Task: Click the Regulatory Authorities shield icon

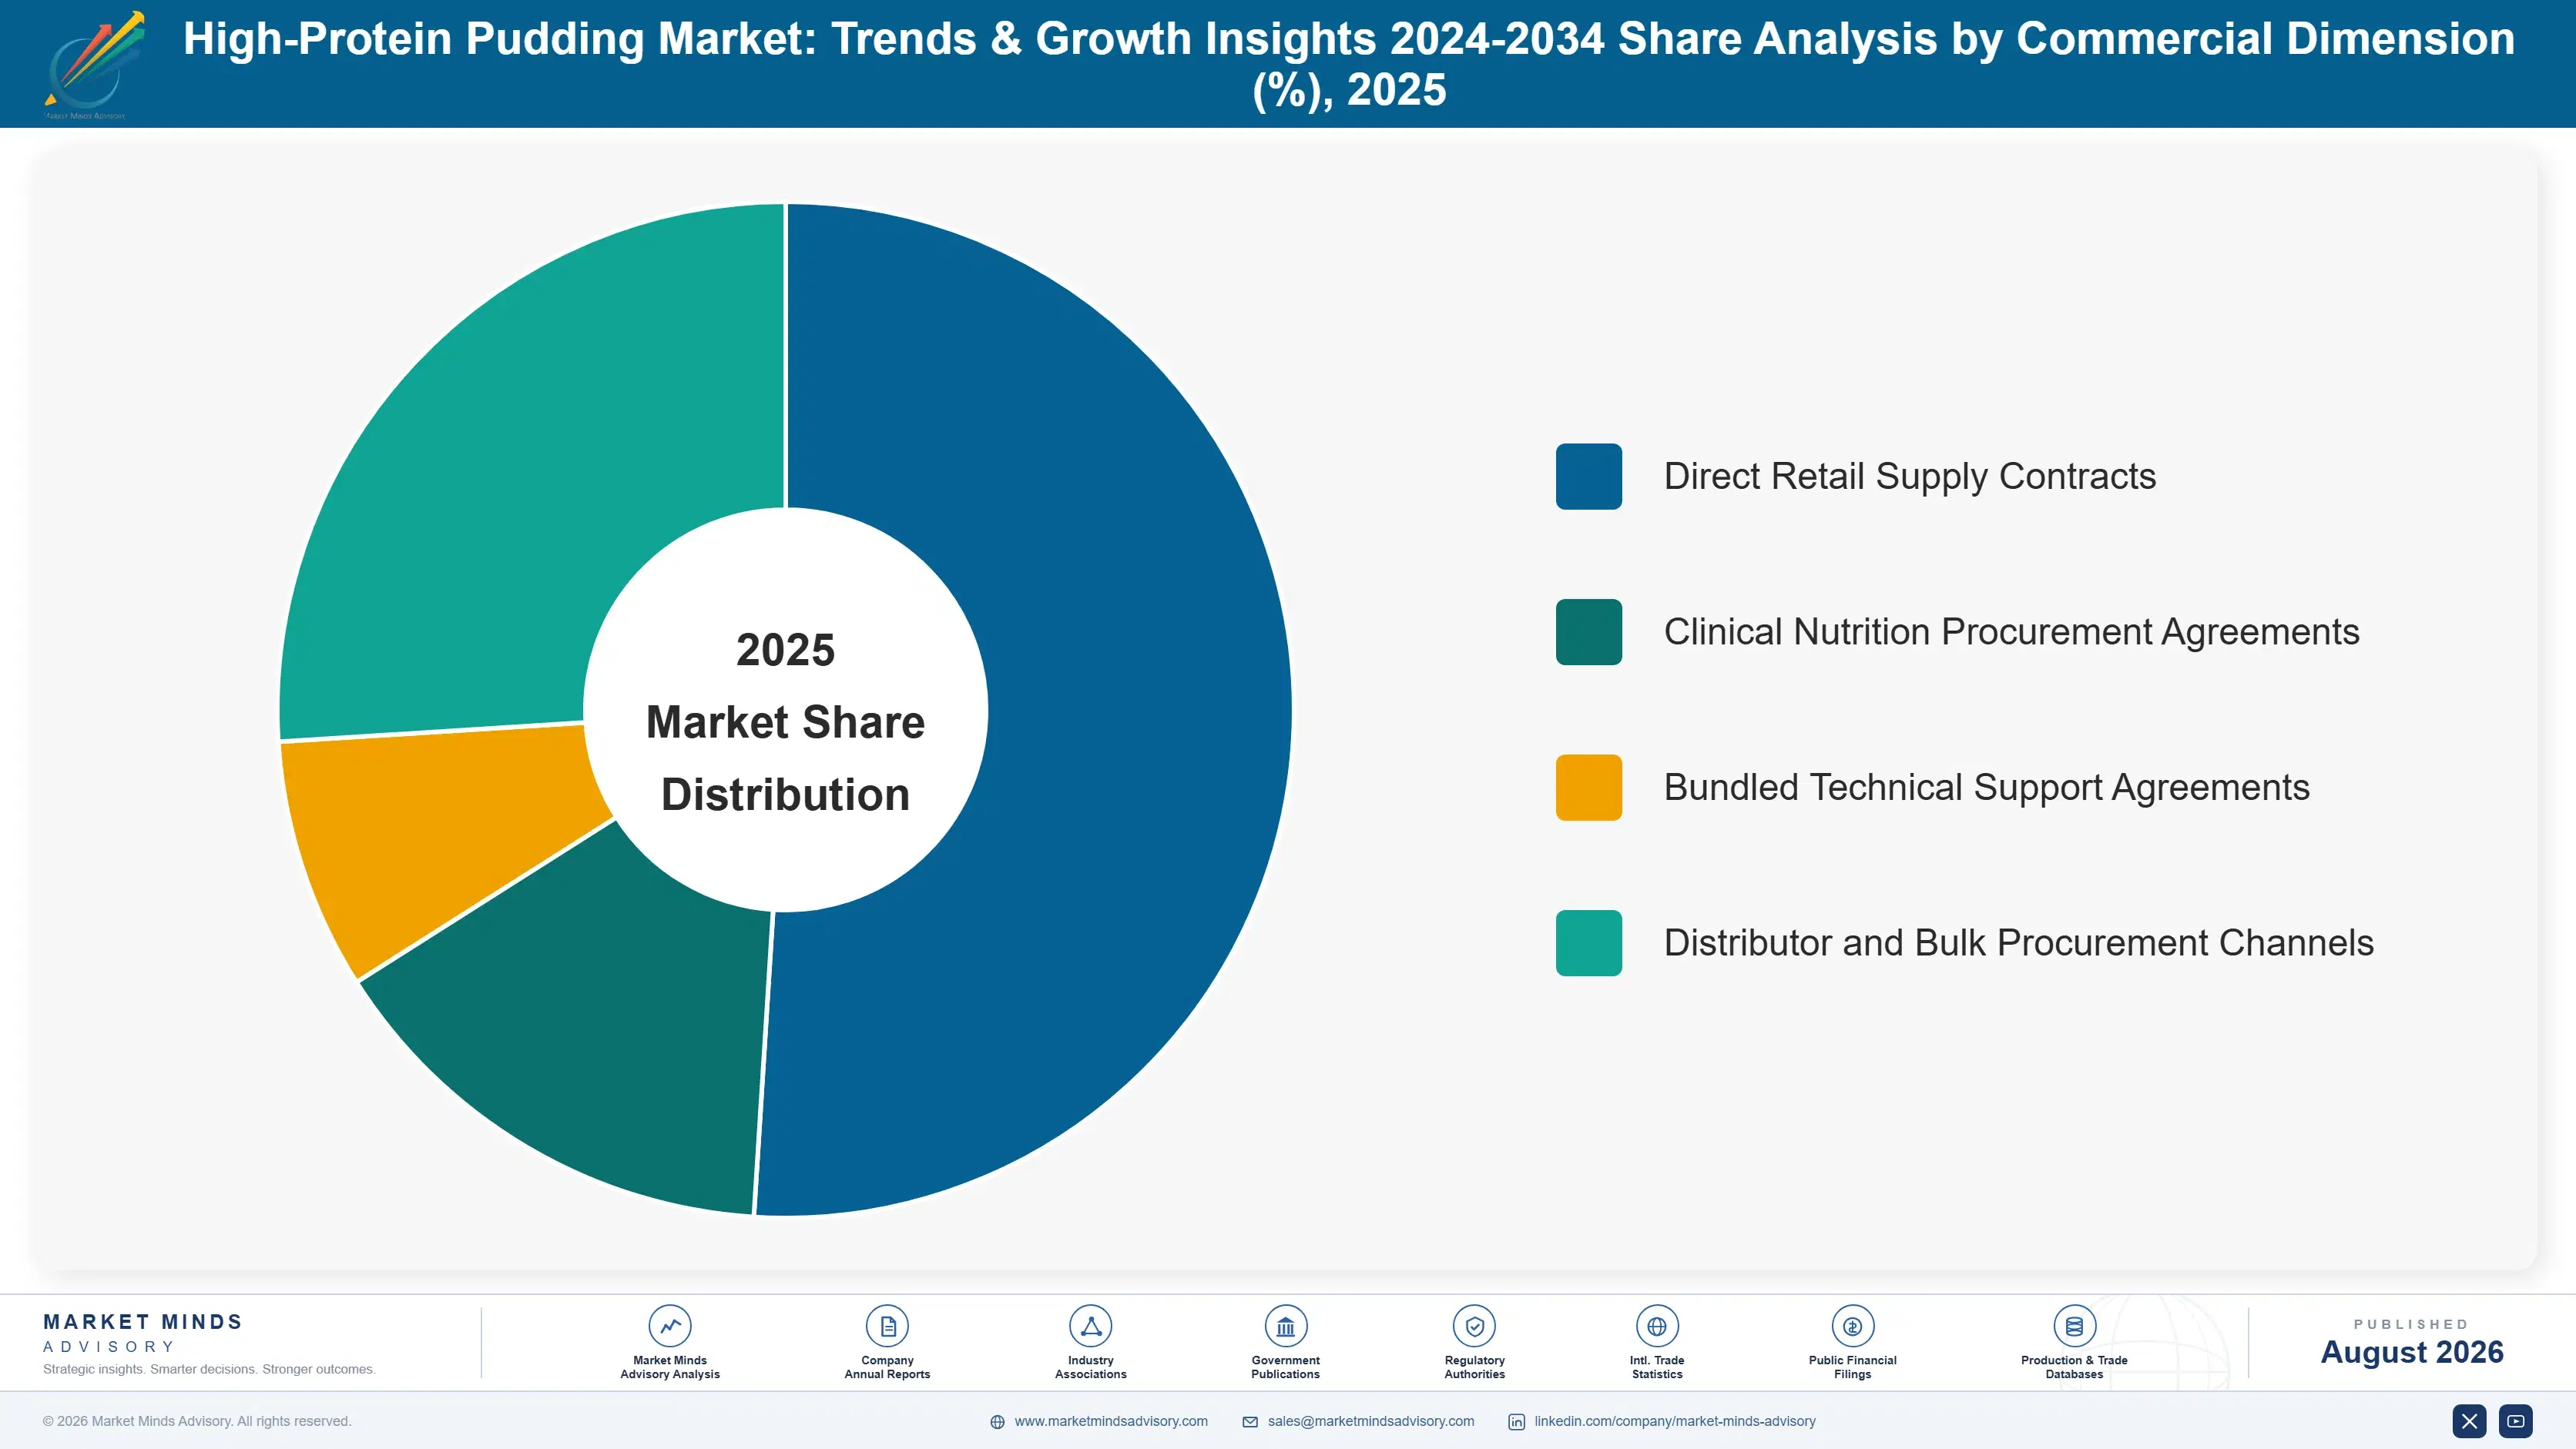Action: click(1474, 1326)
